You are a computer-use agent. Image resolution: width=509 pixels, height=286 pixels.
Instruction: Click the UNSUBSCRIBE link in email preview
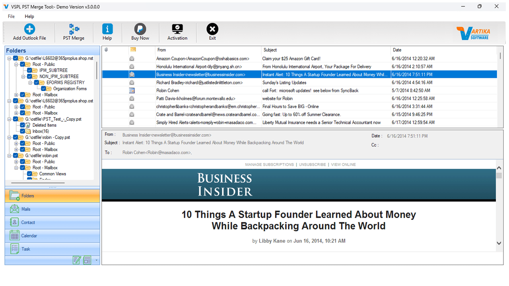point(312,164)
